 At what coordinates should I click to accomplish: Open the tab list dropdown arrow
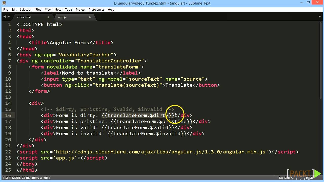320,17
